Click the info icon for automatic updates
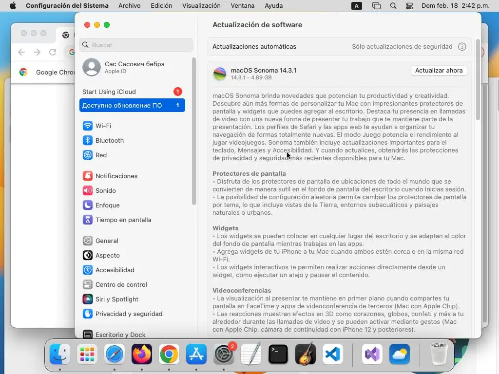This screenshot has height=374, width=499. click(x=462, y=47)
